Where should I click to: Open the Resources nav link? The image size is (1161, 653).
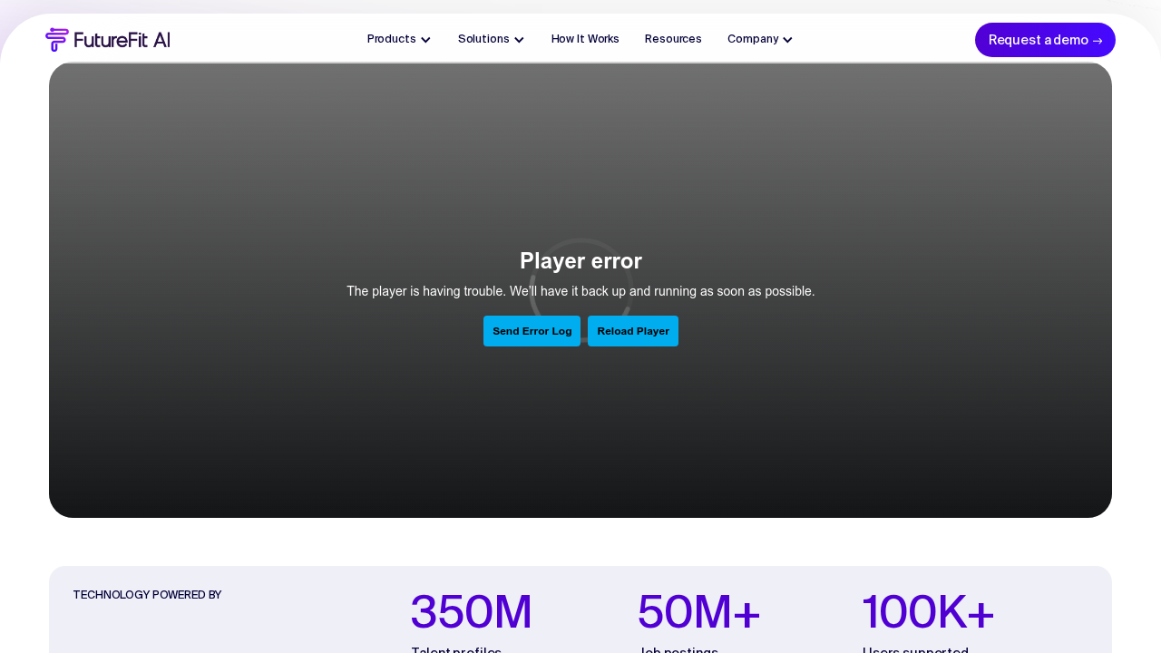673,39
